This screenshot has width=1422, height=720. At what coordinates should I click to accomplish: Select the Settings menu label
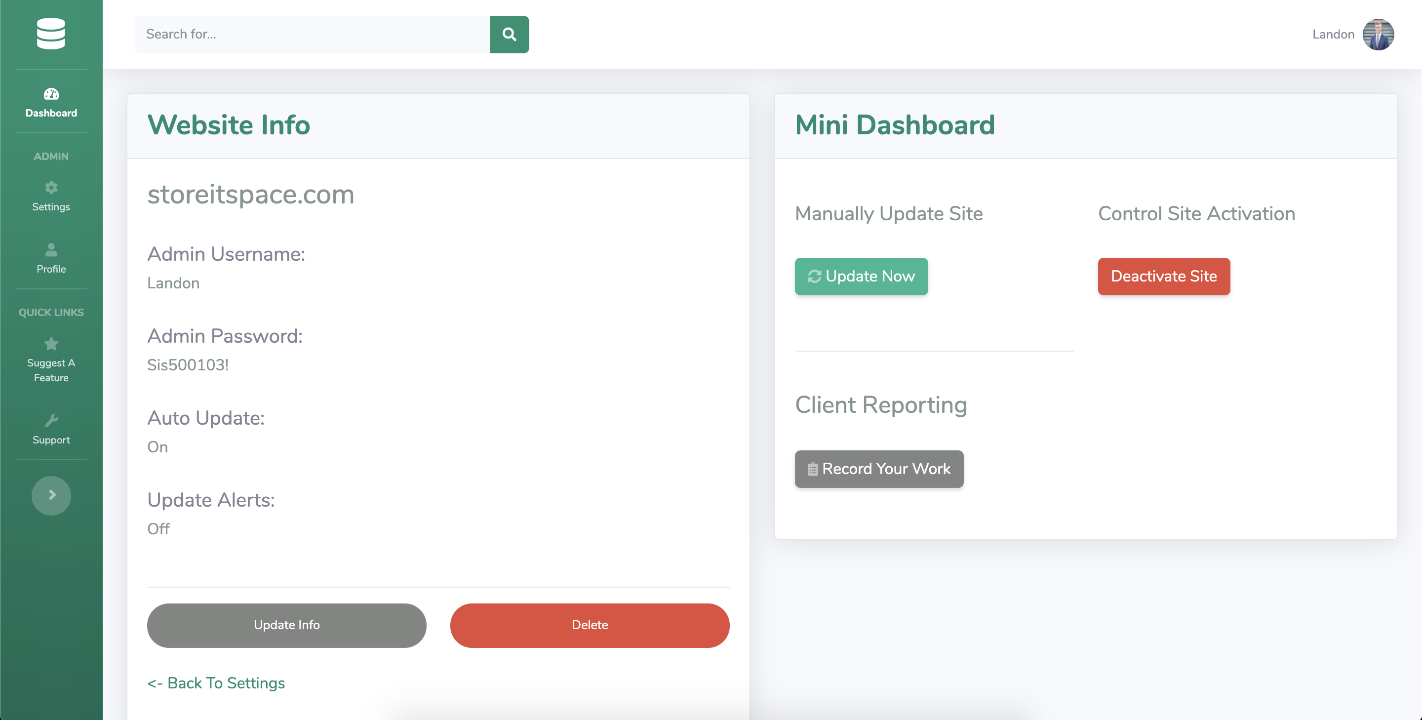[51, 206]
